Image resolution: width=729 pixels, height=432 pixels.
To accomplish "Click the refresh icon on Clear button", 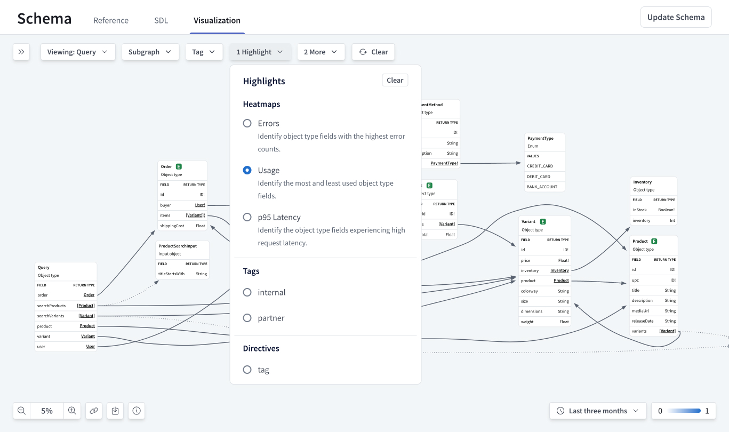I will pyautogui.click(x=363, y=52).
